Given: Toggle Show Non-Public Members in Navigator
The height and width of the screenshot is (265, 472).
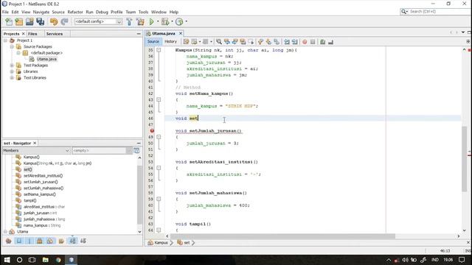Looking at the screenshot, I should tap(40, 241).
